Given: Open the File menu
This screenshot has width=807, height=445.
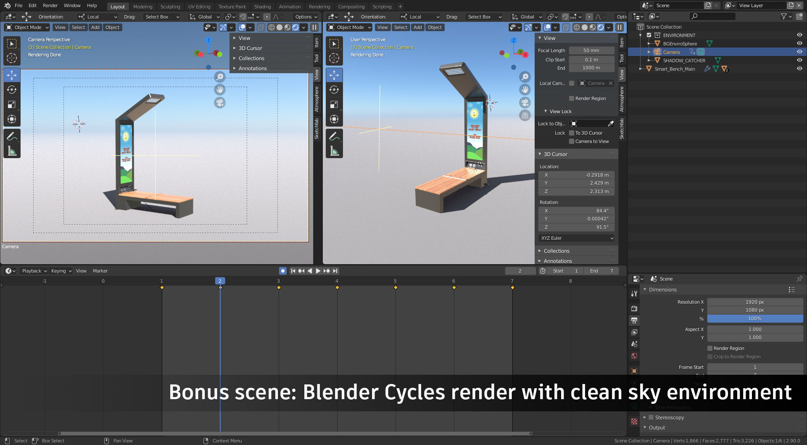Looking at the screenshot, I should (x=18, y=5).
